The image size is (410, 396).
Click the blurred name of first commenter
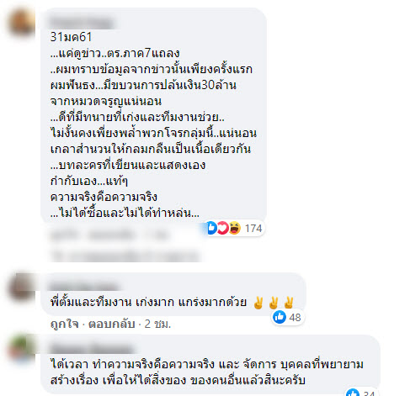point(82,23)
